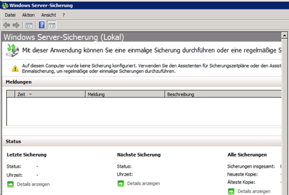Click Status label under Nächste Sicherung

124,166
